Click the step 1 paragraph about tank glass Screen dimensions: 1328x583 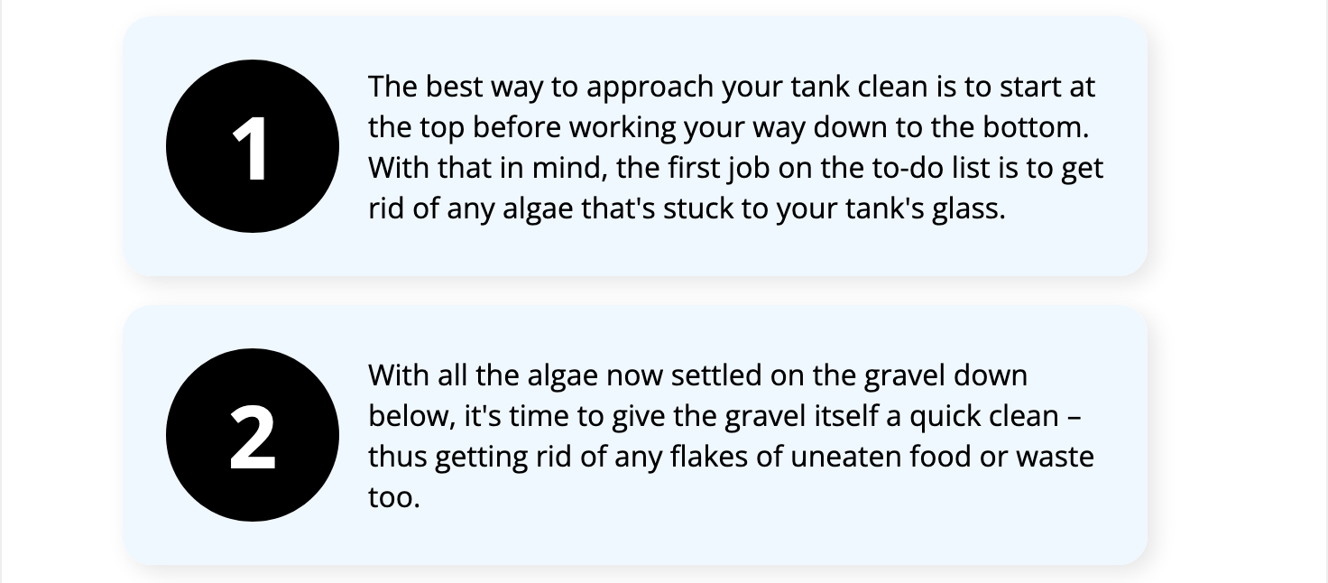(x=734, y=147)
